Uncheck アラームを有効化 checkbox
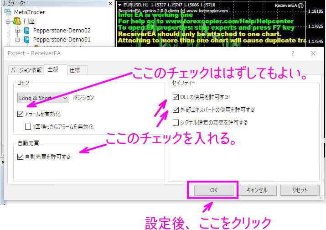 pos(20,114)
